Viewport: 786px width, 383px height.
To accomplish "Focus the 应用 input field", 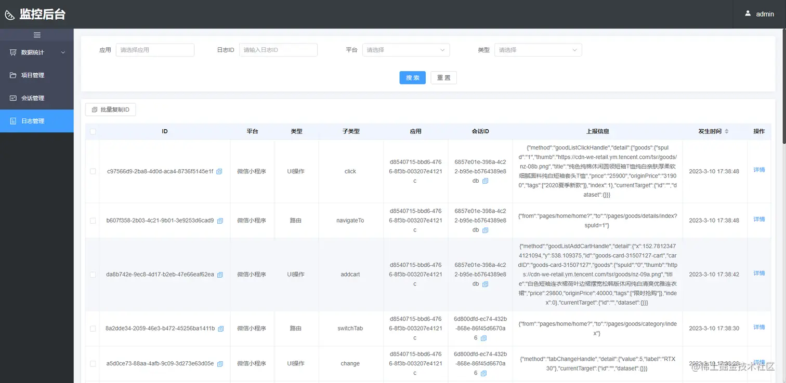I will click(155, 50).
